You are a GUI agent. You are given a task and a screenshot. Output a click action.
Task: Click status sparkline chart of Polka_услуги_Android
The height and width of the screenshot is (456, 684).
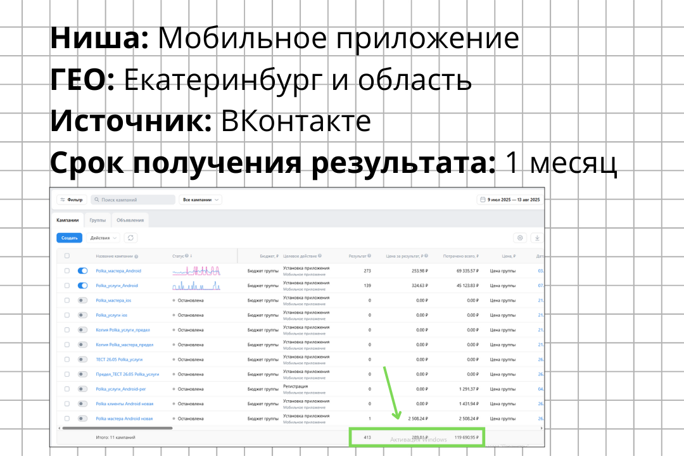tap(196, 286)
